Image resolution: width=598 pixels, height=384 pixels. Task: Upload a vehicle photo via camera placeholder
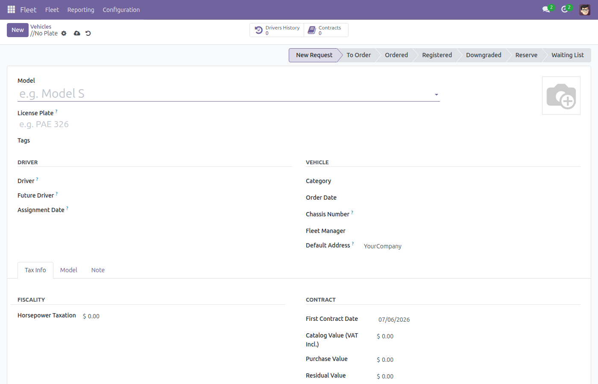coord(561,96)
